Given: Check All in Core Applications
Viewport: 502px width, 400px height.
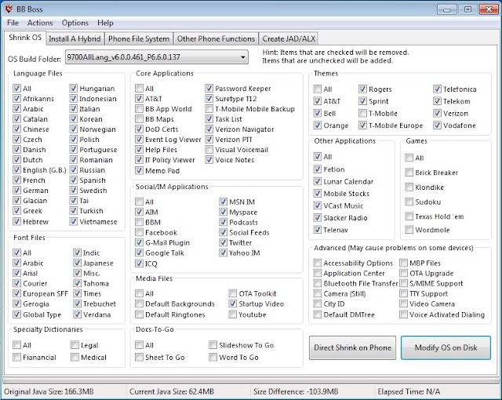Looking at the screenshot, I should point(139,89).
